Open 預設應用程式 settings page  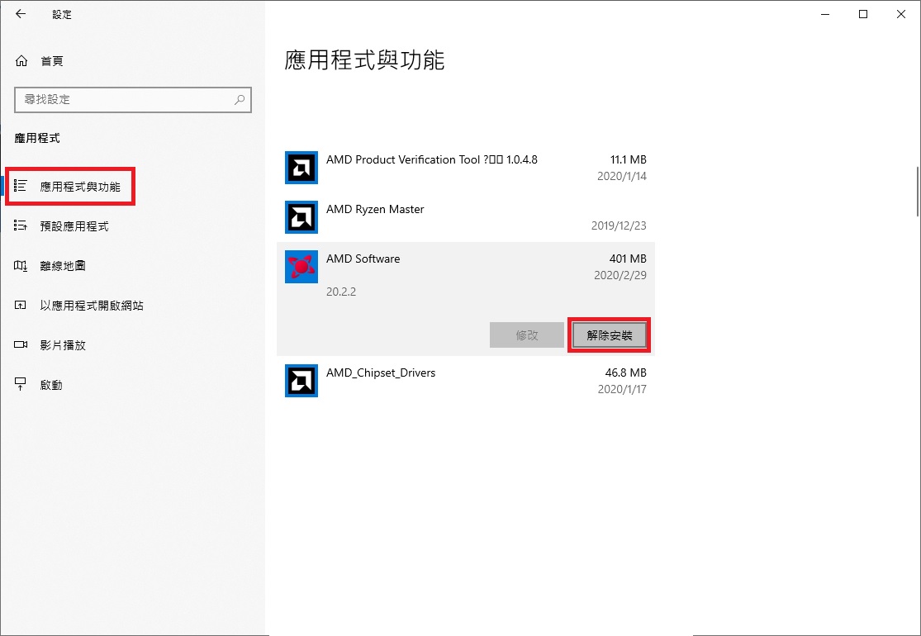[74, 226]
